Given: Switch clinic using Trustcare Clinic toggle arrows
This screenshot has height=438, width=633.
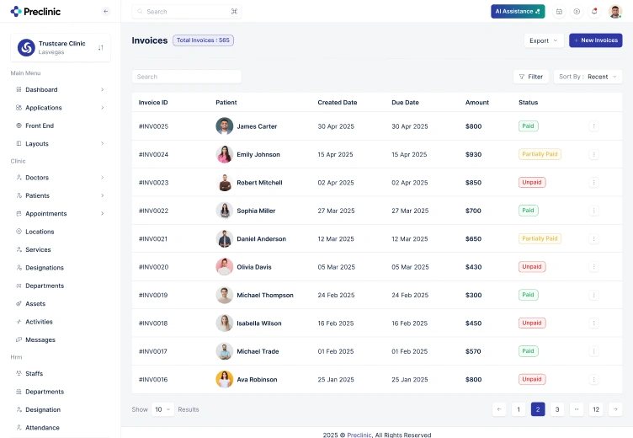Looking at the screenshot, I should [x=100, y=48].
